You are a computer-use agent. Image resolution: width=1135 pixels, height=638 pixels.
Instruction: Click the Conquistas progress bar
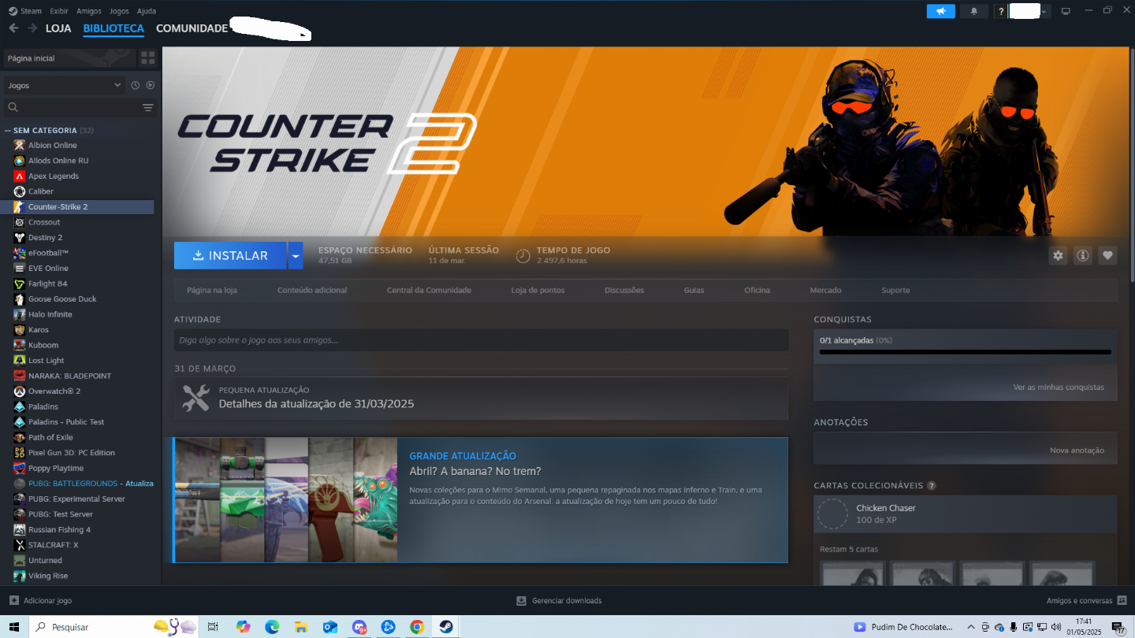click(966, 352)
